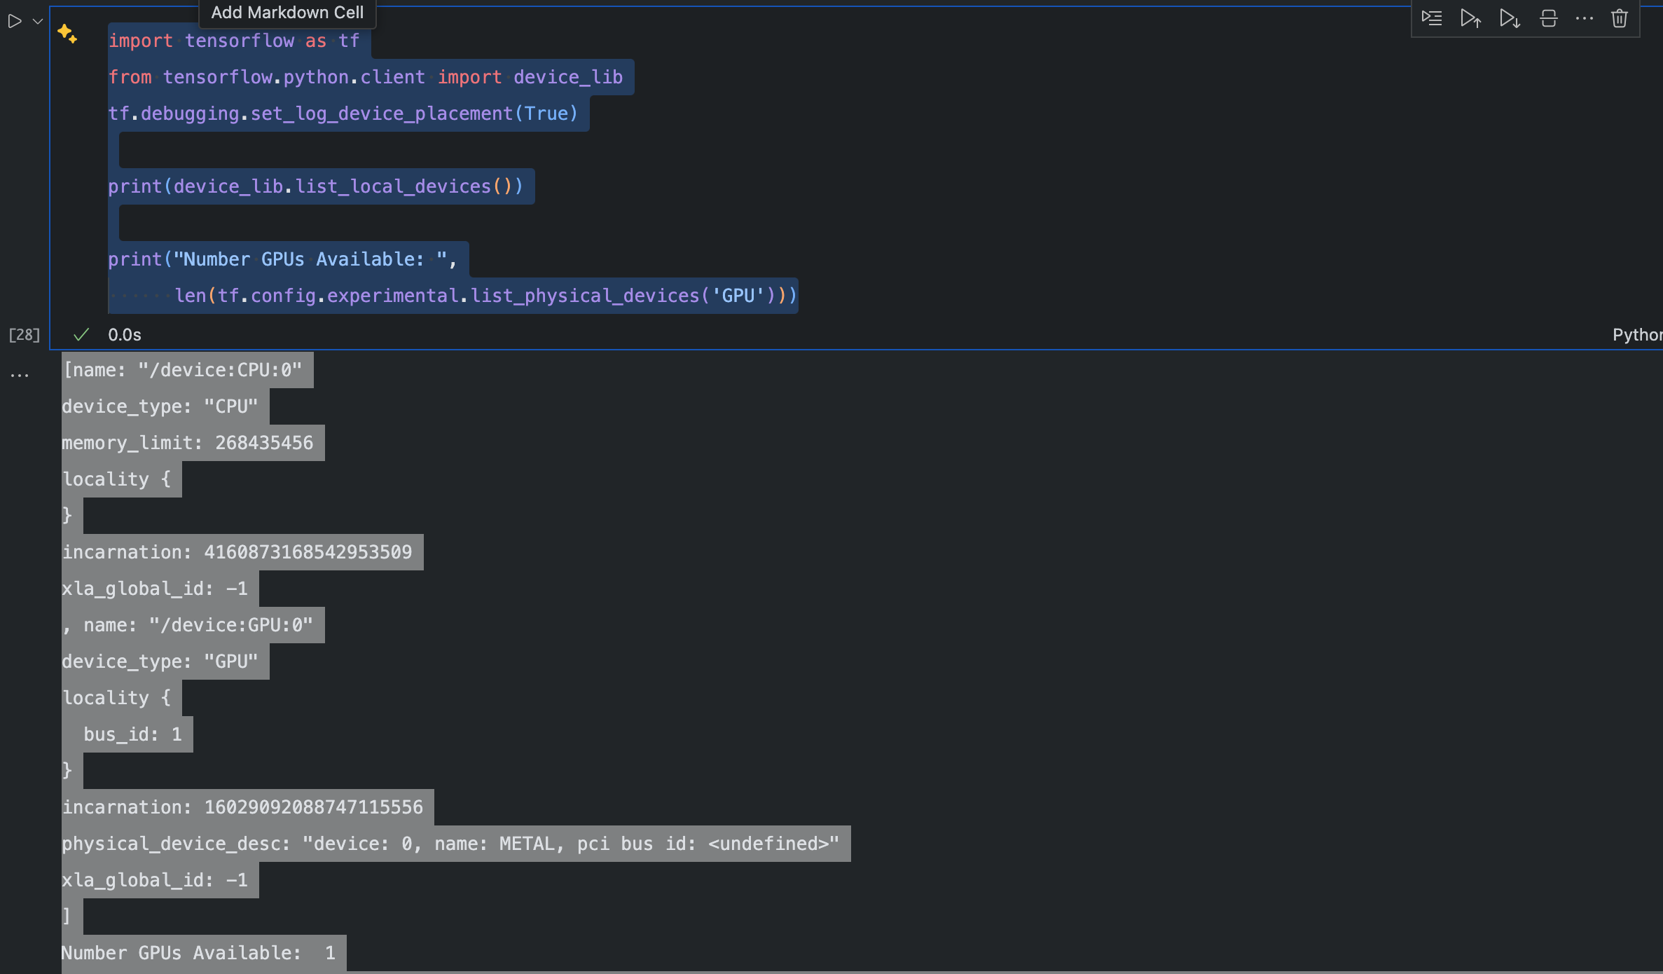This screenshot has height=974, width=1663.
Task: Open more cell actions ellipsis menu
Action: (x=1584, y=18)
